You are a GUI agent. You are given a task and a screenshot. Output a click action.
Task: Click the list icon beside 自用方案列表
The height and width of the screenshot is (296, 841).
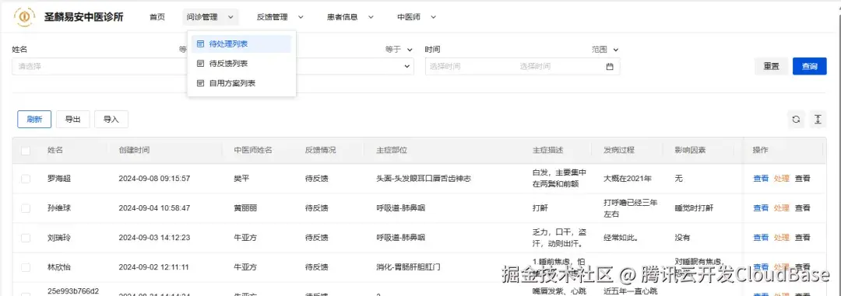(201, 83)
